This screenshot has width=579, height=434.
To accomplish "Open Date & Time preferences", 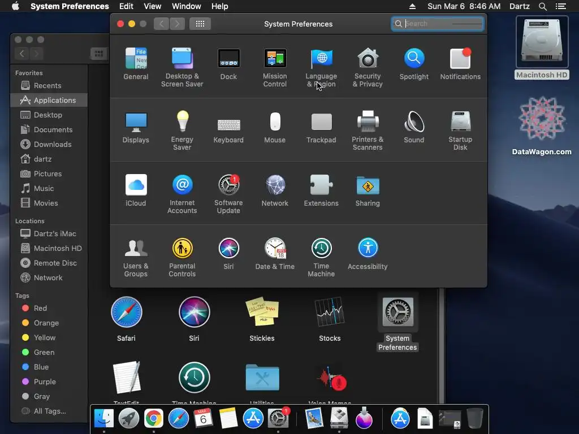I will [275, 254].
